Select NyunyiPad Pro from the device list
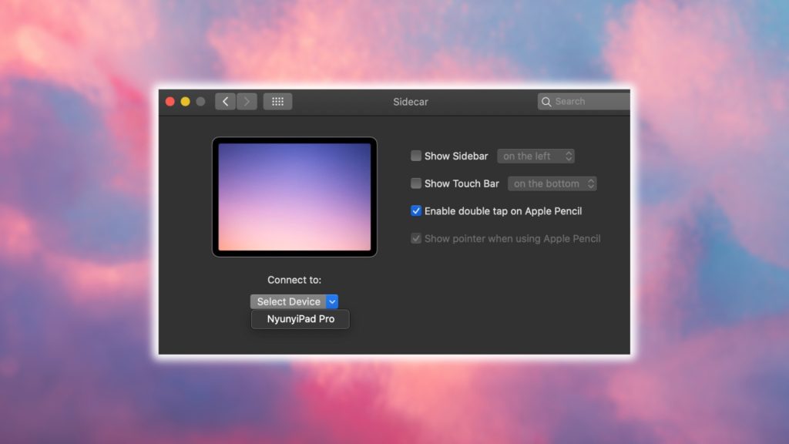Image resolution: width=789 pixels, height=444 pixels. (x=300, y=319)
